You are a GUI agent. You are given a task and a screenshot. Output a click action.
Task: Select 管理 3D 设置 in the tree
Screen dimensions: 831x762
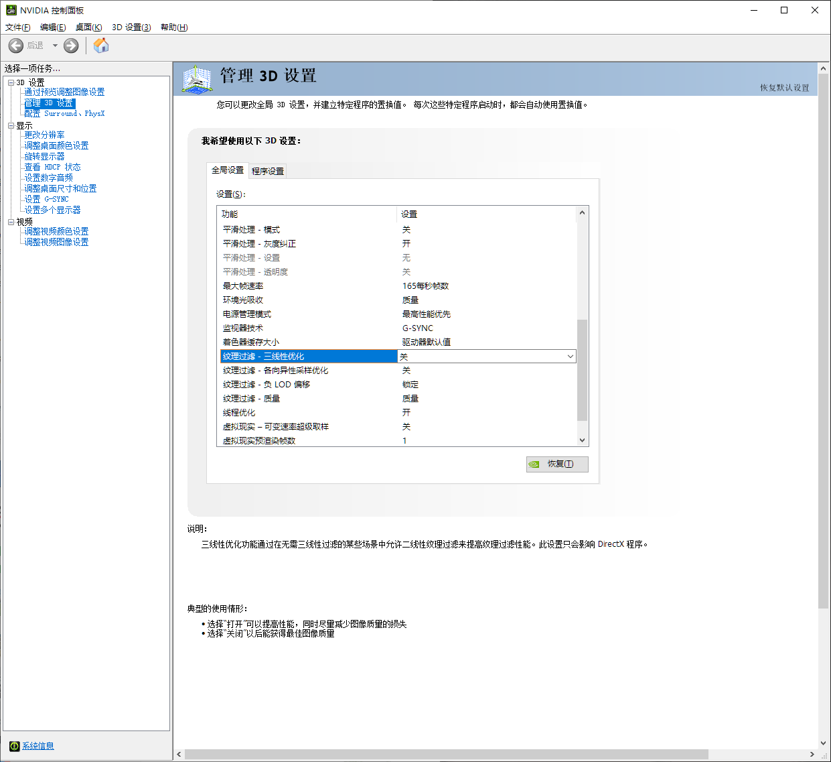pyautogui.click(x=50, y=103)
